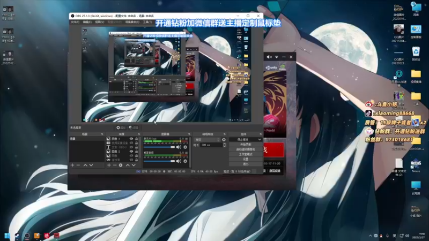Open the Network desktop icon
The height and width of the screenshot is (241, 429).
pos(416,9)
